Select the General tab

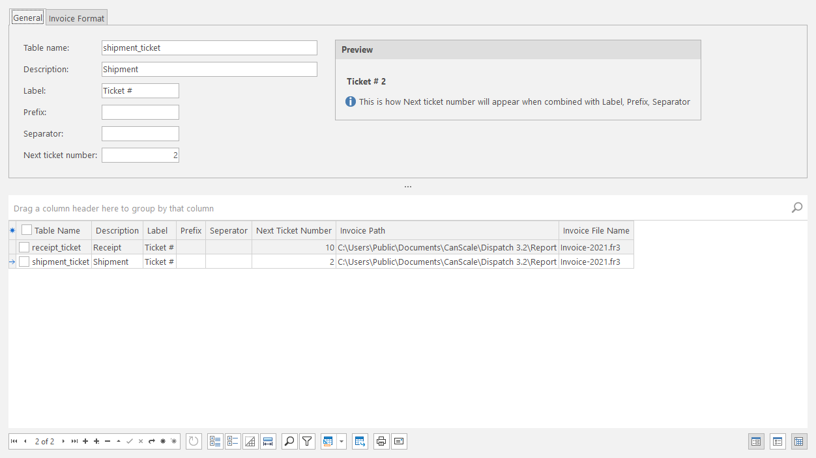tap(27, 18)
